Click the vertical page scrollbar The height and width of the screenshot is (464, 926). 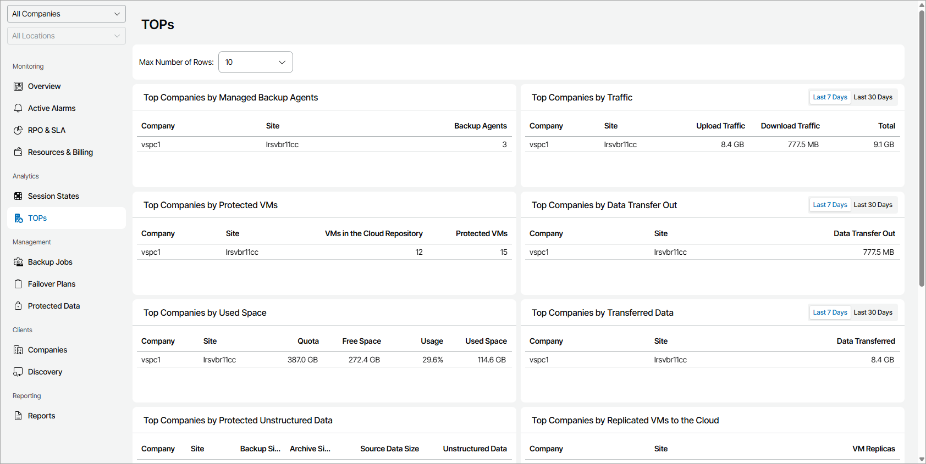pos(922,148)
